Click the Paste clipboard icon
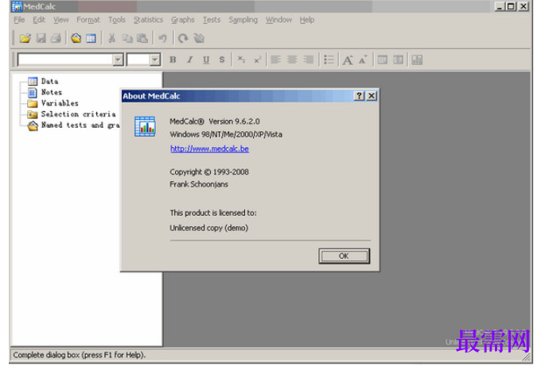This screenshot has width=545, height=366. pos(142,38)
